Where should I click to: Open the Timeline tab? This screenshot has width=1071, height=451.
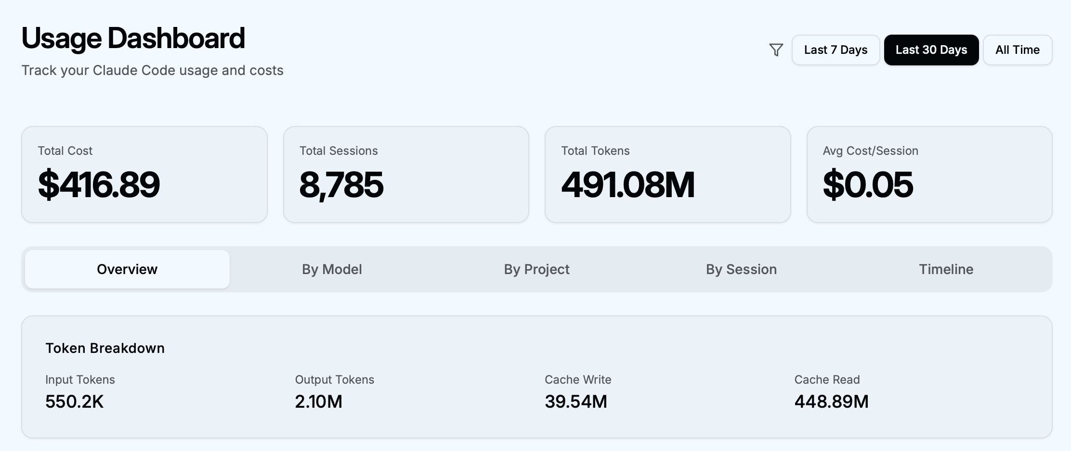coord(946,269)
